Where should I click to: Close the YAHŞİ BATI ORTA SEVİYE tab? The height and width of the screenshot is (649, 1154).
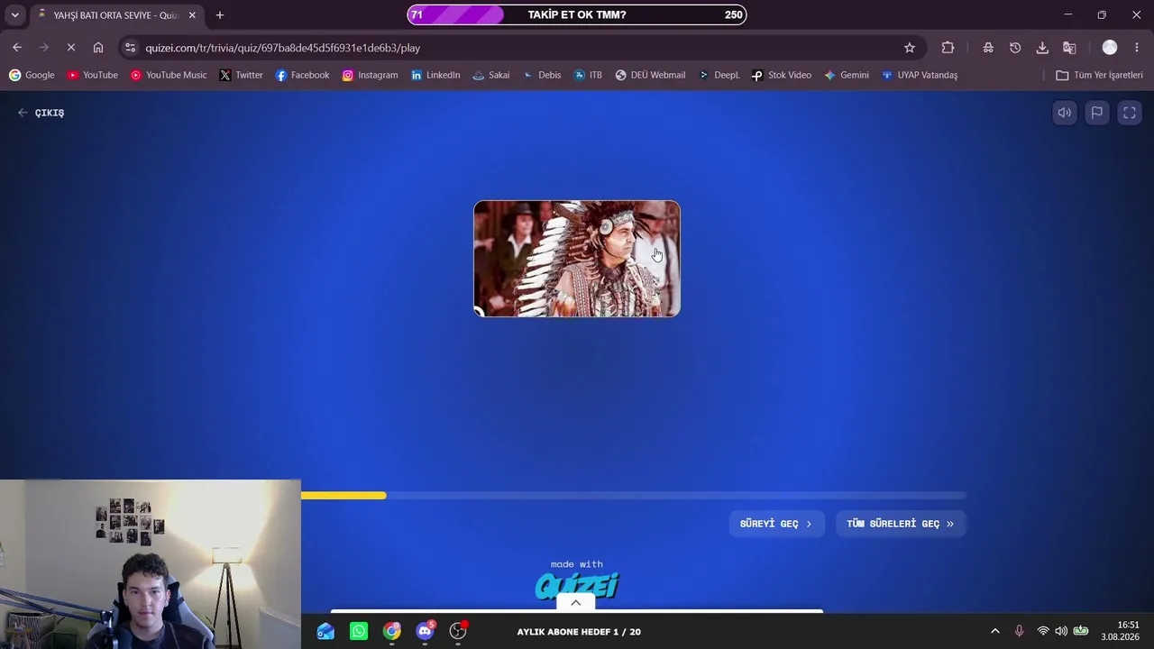tap(192, 15)
